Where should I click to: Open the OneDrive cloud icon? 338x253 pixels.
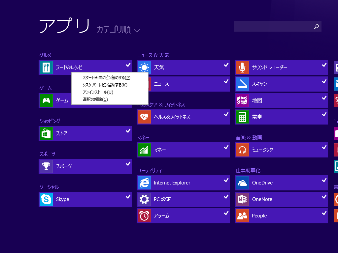tap(242, 183)
